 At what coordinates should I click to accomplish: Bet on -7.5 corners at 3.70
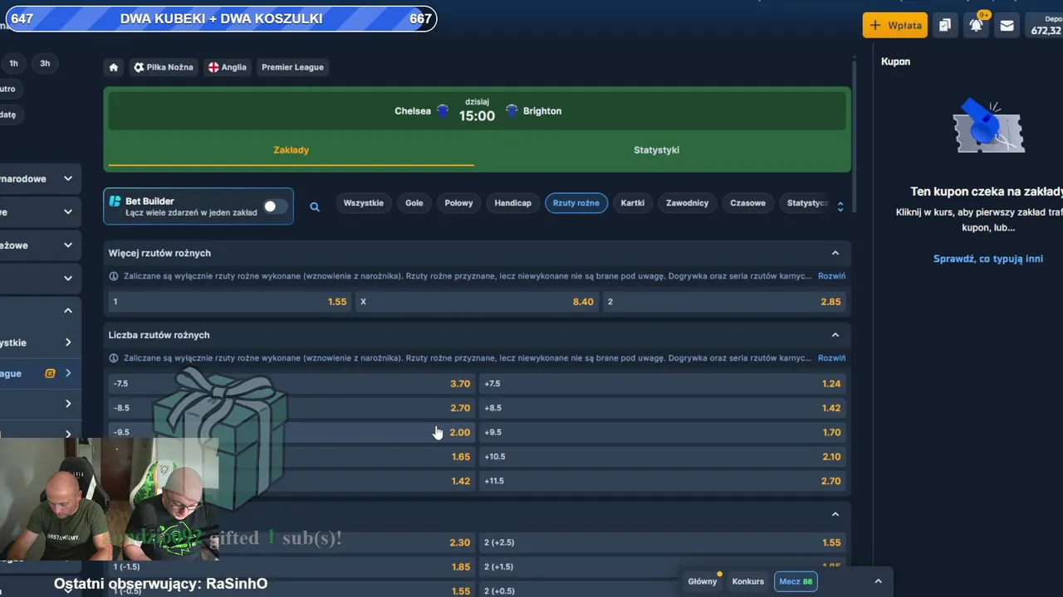point(291,384)
